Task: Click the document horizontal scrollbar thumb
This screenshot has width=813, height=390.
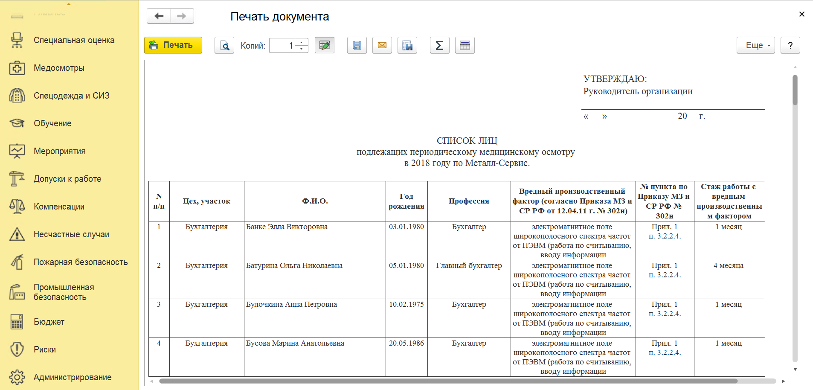Action: pyautogui.click(x=448, y=381)
